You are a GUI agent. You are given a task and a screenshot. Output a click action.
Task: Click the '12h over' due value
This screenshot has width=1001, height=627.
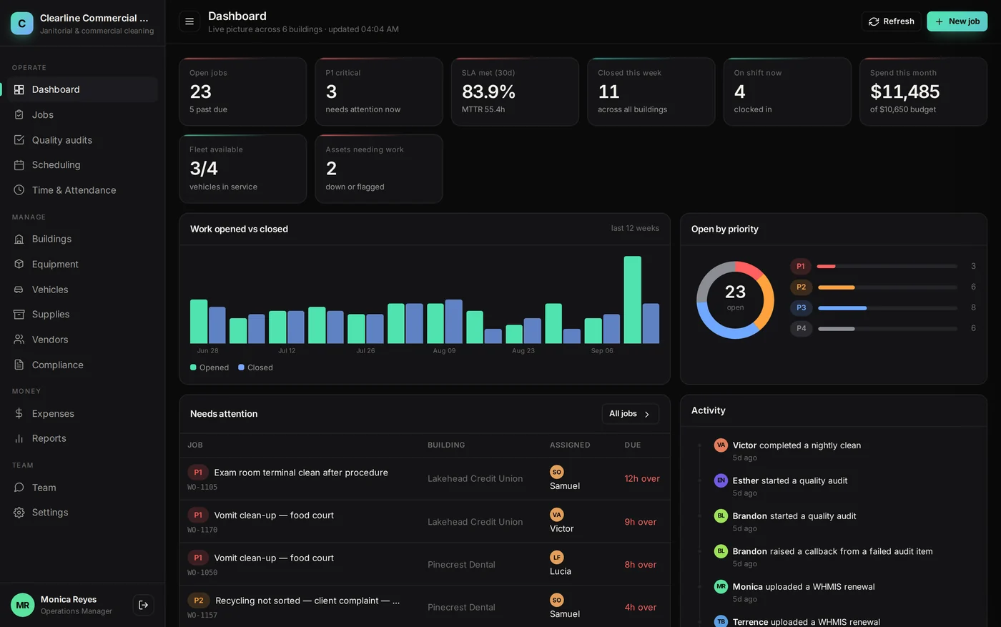(642, 479)
